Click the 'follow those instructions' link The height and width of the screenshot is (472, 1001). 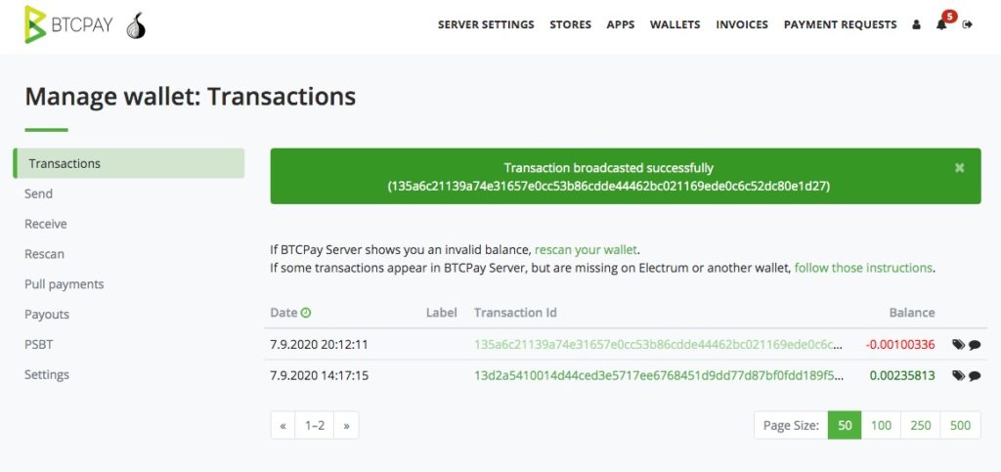(863, 267)
